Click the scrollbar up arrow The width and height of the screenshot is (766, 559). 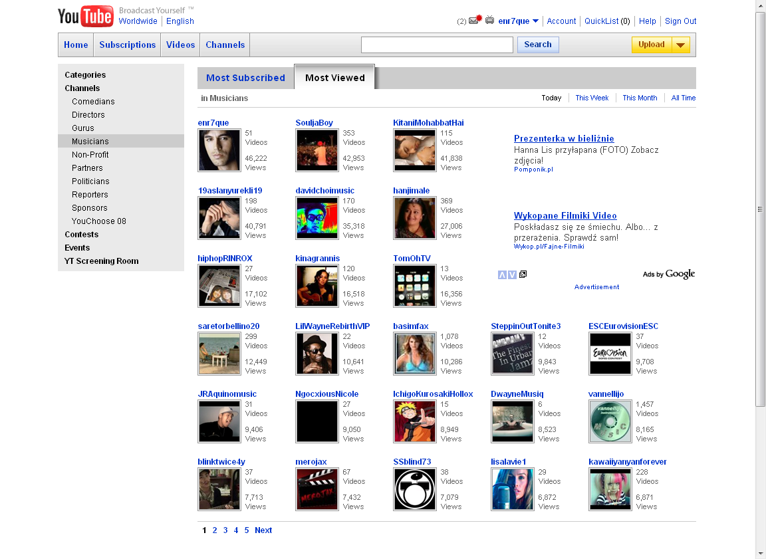pyautogui.click(x=760, y=5)
